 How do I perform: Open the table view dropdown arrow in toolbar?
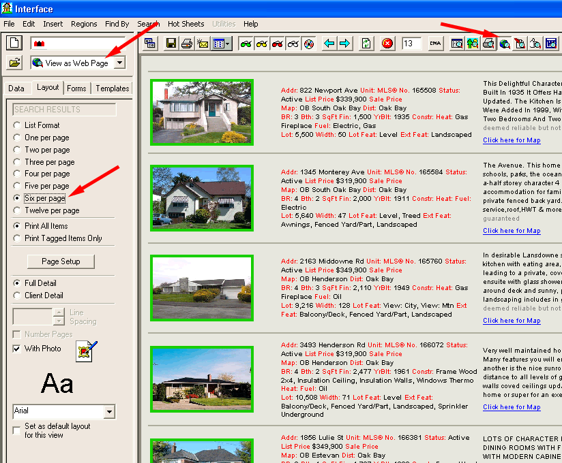228,44
